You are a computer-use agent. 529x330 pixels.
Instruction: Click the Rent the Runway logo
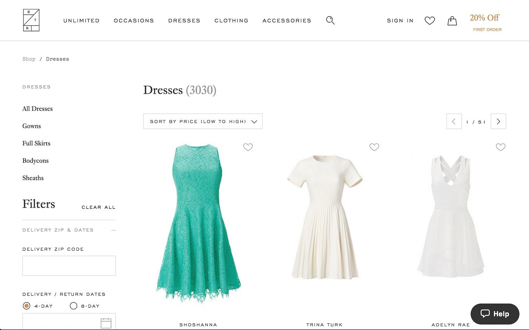pos(31,20)
